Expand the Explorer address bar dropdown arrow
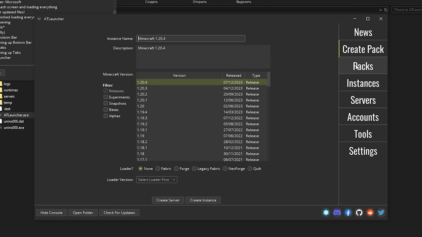This screenshot has height=237, width=422. point(380,10)
